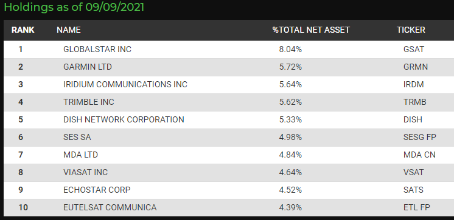Image resolution: width=454 pixels, height=220 pixels.
Task: Select the GLOBALSTAR INC holding name
Action: click(97, 49)
